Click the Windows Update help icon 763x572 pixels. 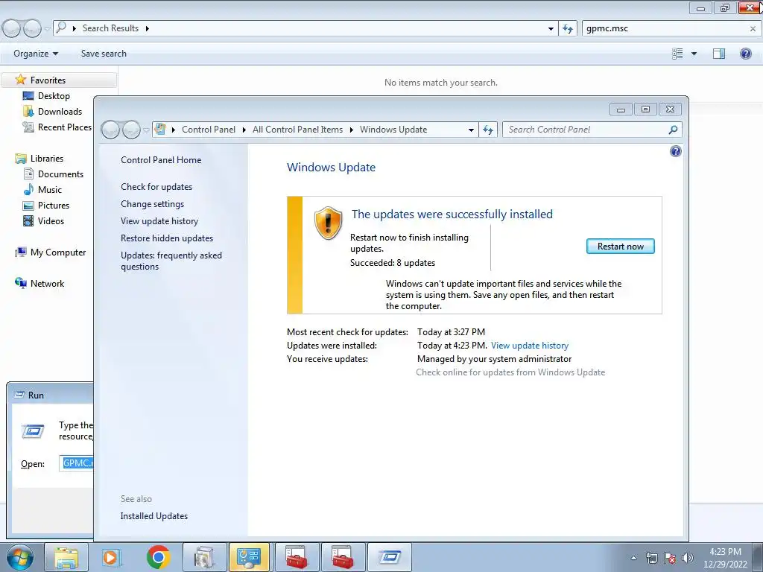675,151
